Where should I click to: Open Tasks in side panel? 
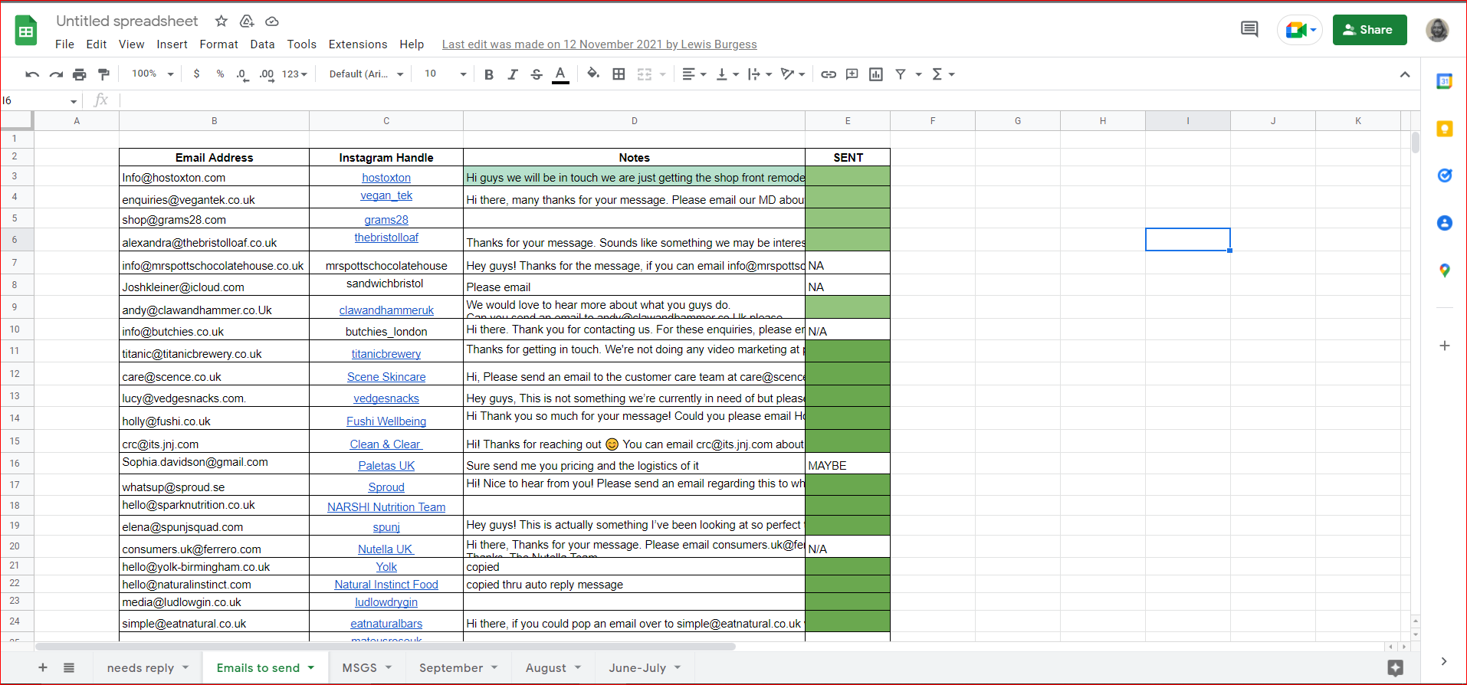tap(1444, 175)
